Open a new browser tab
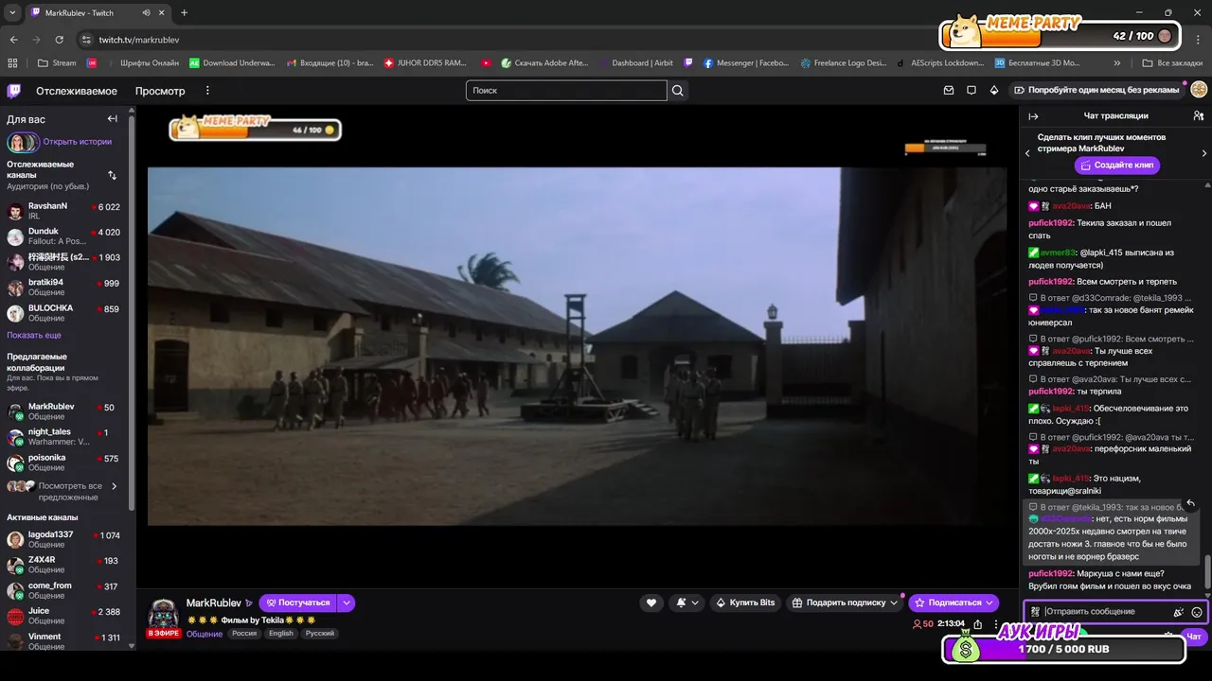The image size is (1212, 681). click(x=184, y=13)
